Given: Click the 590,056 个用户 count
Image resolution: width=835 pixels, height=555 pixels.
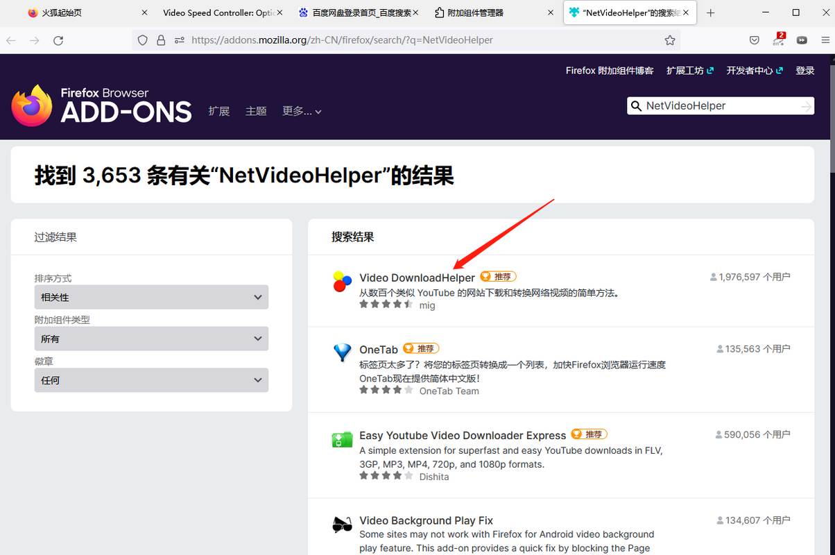Looking at the screenshot, I should tap(752, 434).
